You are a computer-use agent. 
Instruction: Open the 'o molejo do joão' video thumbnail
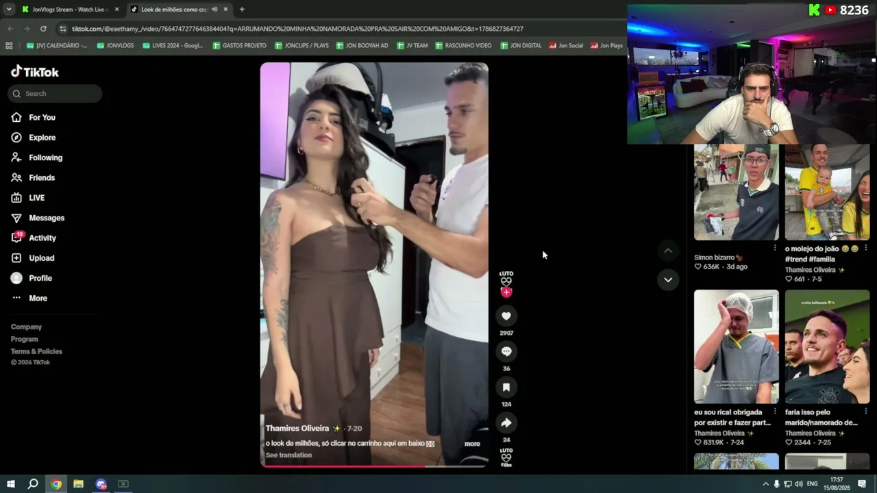tap(827, 192)
